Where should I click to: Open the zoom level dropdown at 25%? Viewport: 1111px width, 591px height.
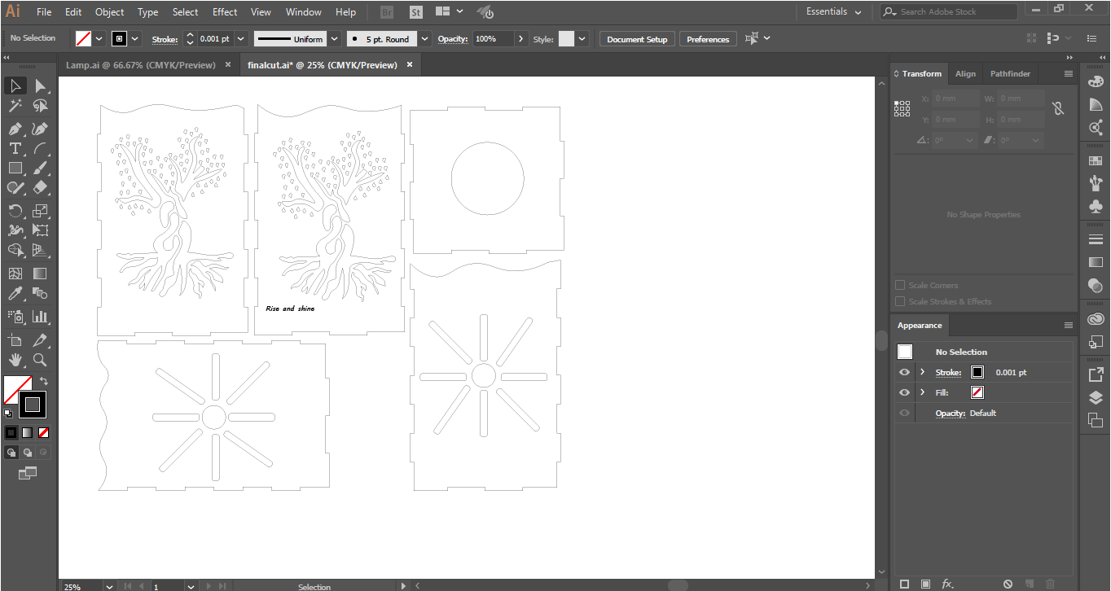click(109, 586)
